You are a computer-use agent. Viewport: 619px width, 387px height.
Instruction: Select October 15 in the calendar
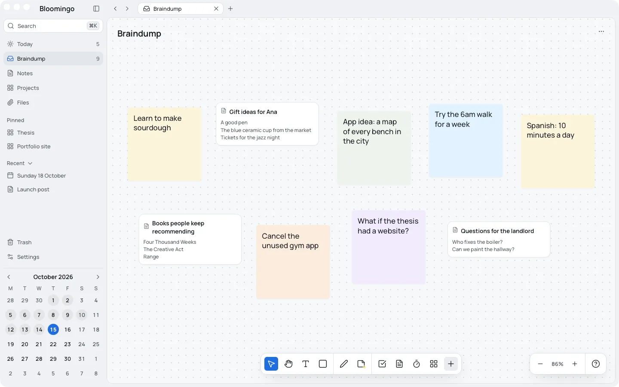53,330
